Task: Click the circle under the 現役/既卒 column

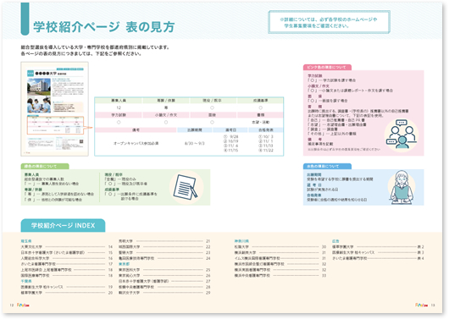Action: 212,107
